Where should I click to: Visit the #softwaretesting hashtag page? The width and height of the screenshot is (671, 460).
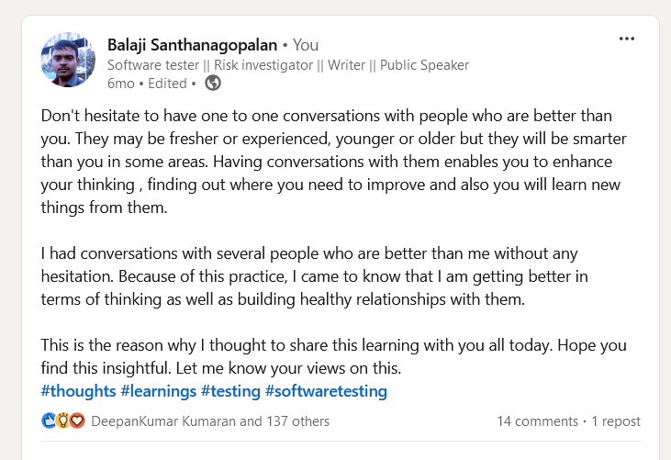click(x=326, y=391)
